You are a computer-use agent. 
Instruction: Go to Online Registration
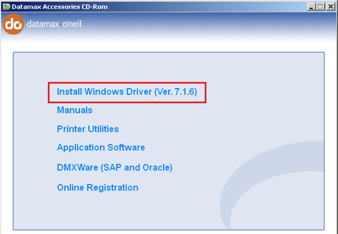click(x=98, y=187)
